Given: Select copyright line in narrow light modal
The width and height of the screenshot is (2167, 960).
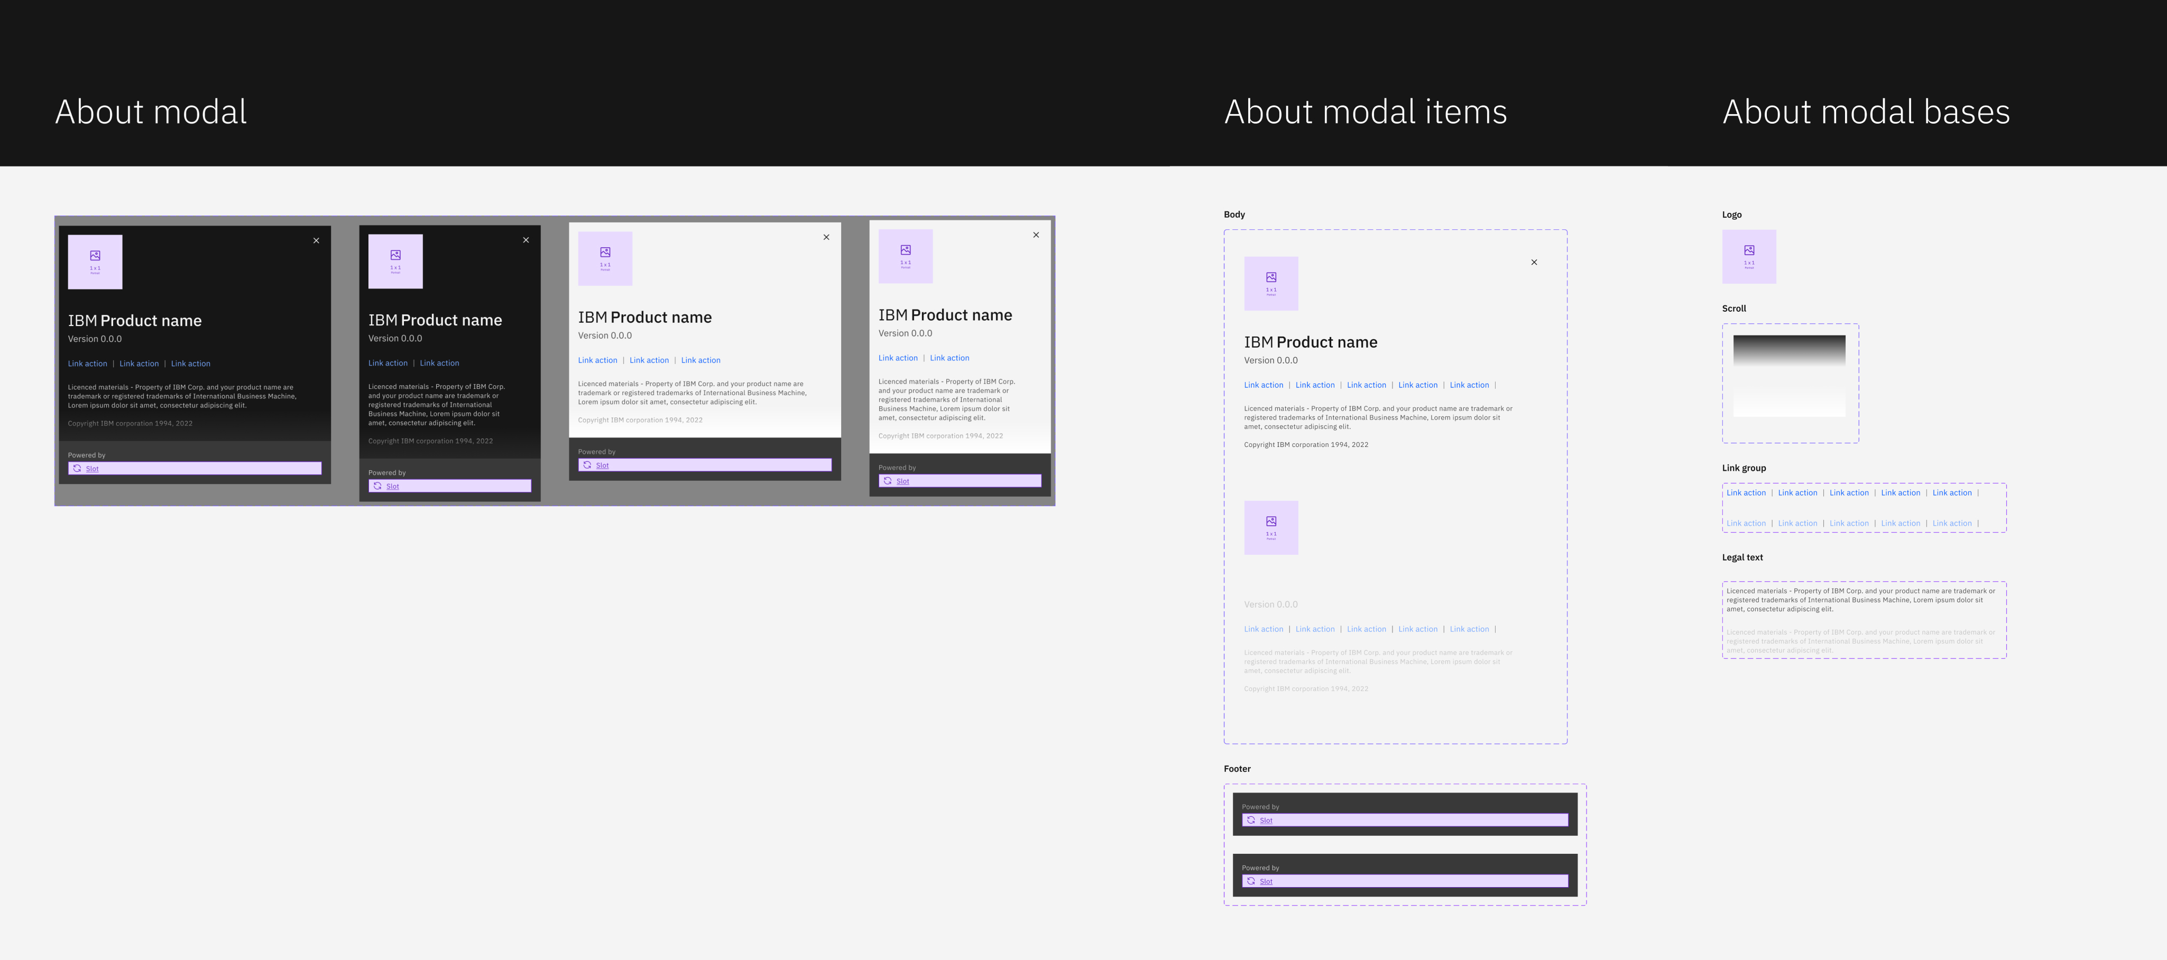Looking at the screenshot, I should [x=940, y=436].
